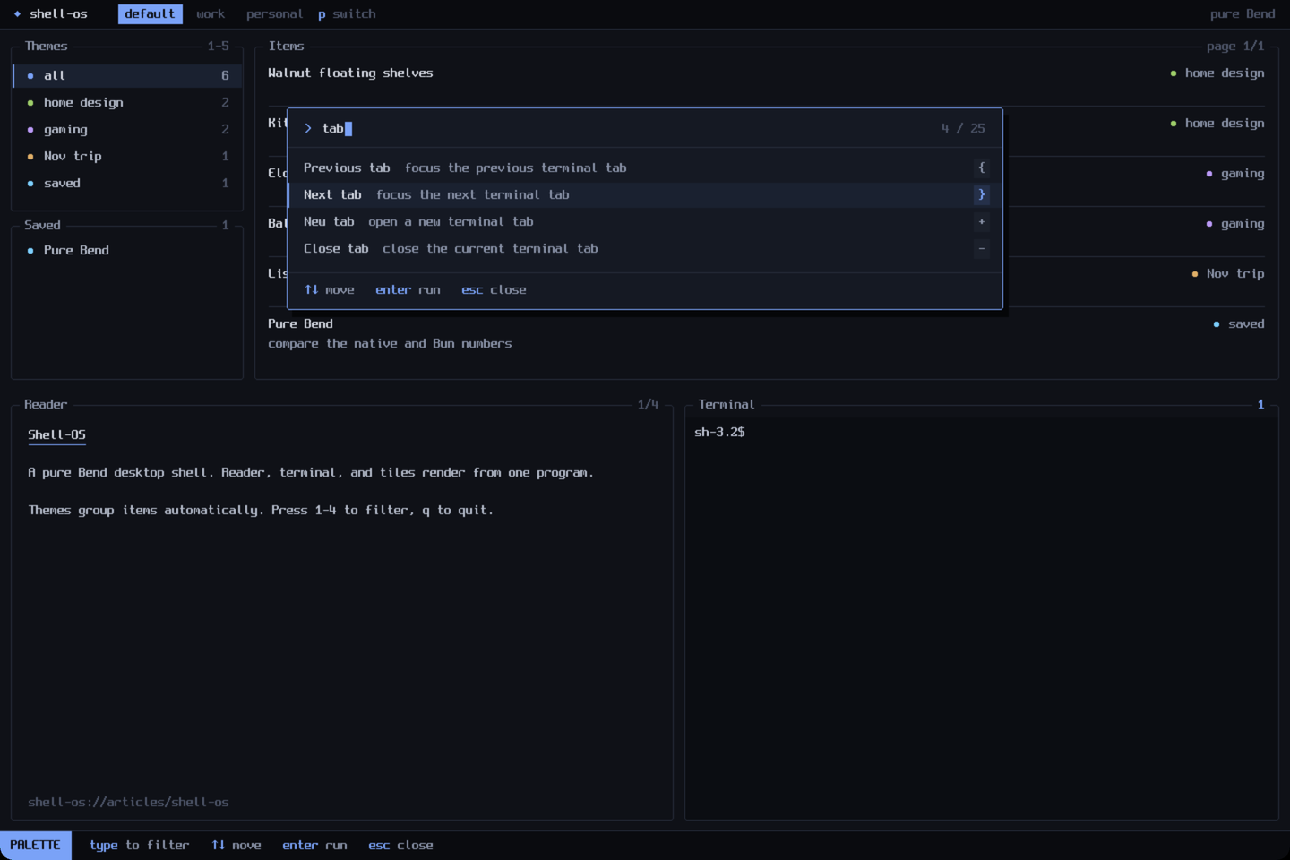Run the New tab command

click(x=645, y=221)
